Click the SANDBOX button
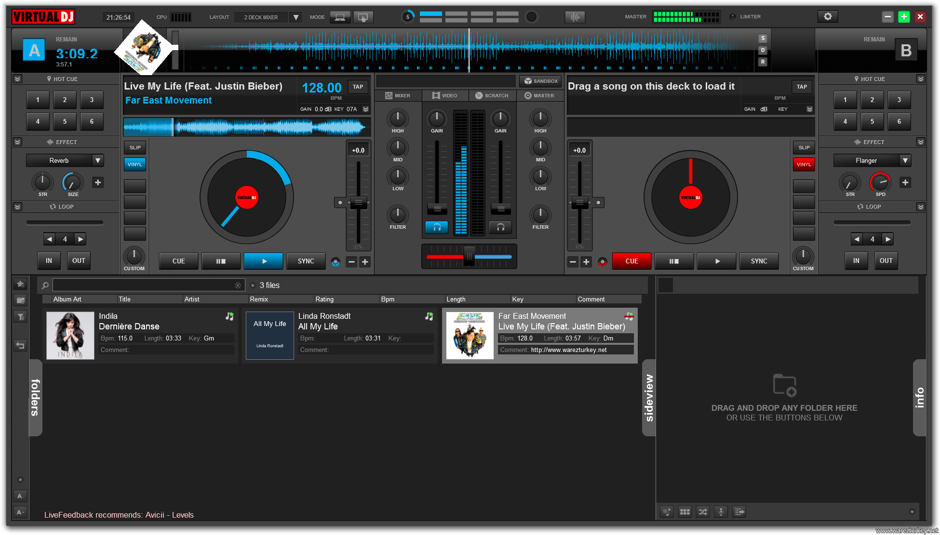 tap(540, 81)
